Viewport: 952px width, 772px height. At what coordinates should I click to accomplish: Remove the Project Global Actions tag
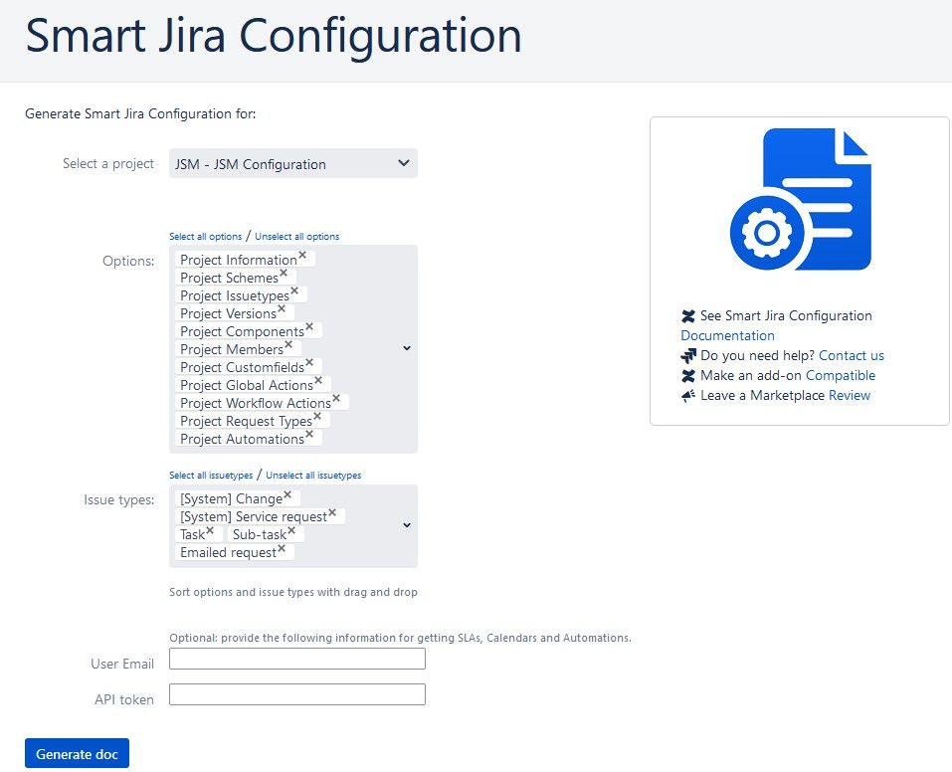[318, 380]
